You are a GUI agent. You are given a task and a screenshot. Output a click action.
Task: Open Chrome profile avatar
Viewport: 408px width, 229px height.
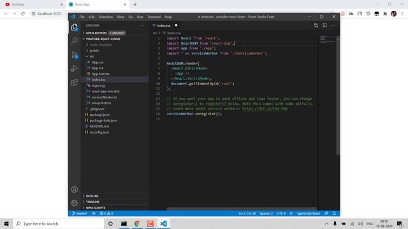pyautogui.click(x=394, y=14)
